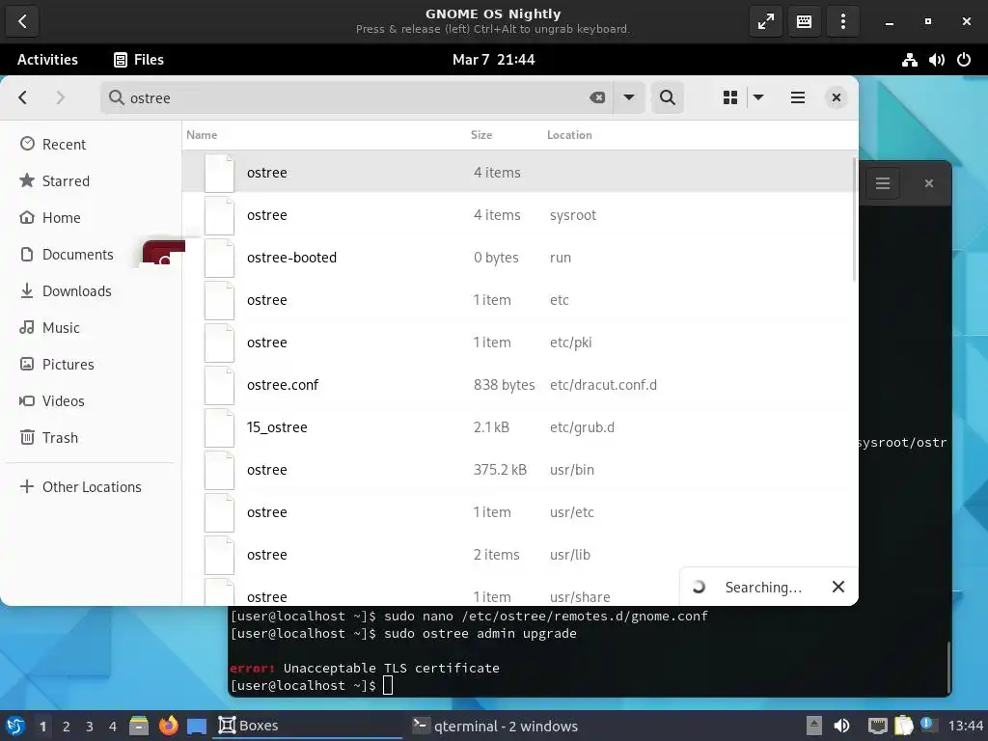Open Downloads in sidebar

pos(91,291)
